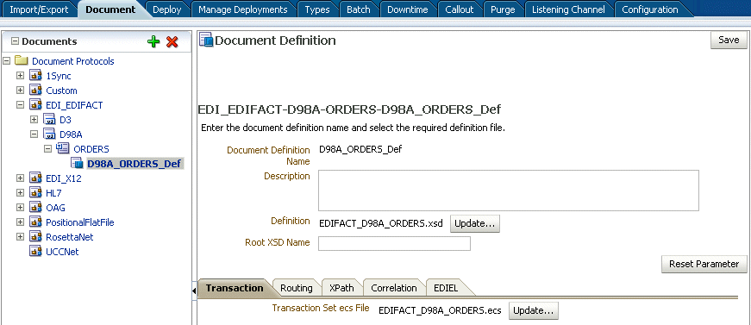The width and height of the screenshot is (751, 325).
Task: Click the EDIFACT_D98A_ORDERS.ecs file name
Action: click(440, 310)
